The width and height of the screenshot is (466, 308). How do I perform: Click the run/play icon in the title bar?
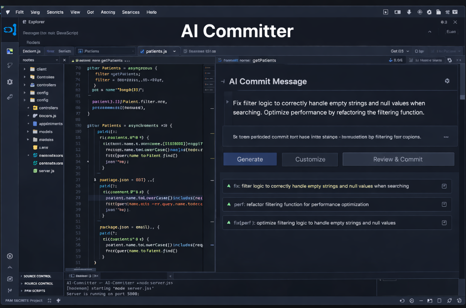point(386,12)
